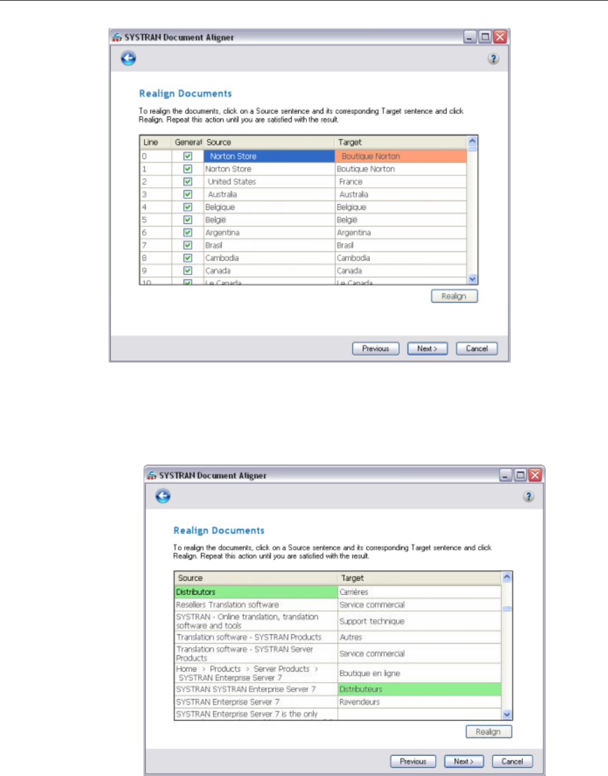Screen dimensions: 608x776
Task: Open help icon in upper Aligner window
Action: coord(493,59)
